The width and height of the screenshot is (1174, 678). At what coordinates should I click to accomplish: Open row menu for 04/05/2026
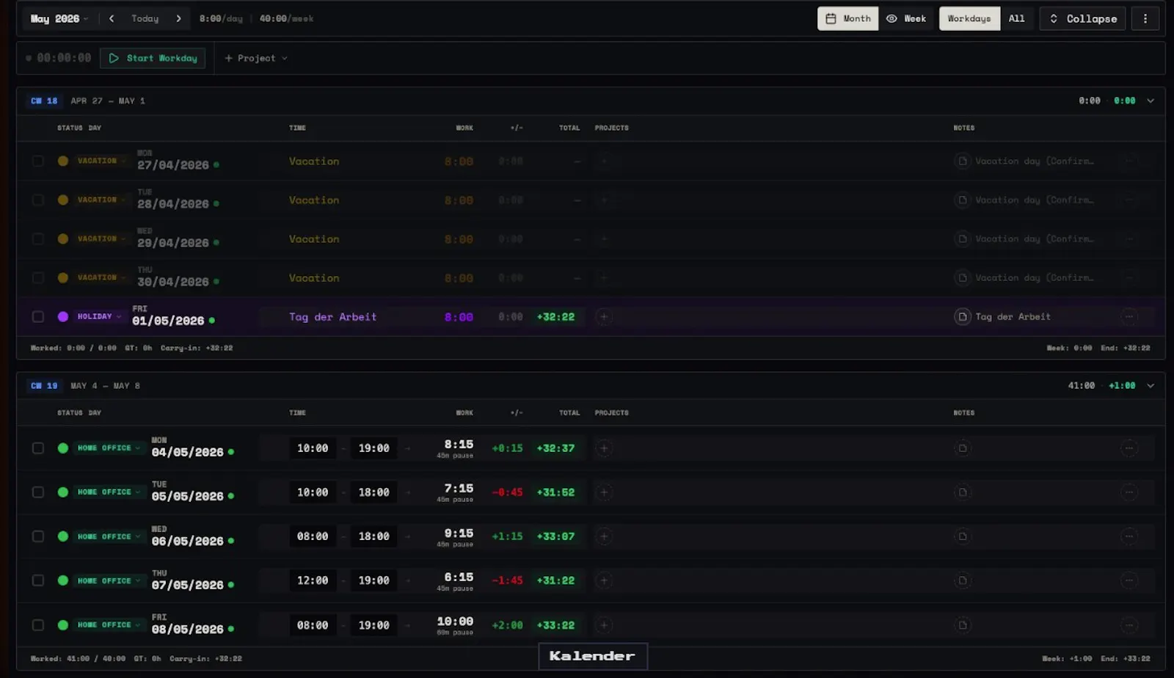point(1129,448)
